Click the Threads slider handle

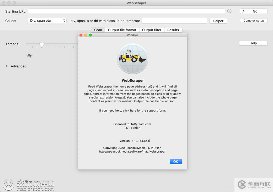(x=41, y=44)
